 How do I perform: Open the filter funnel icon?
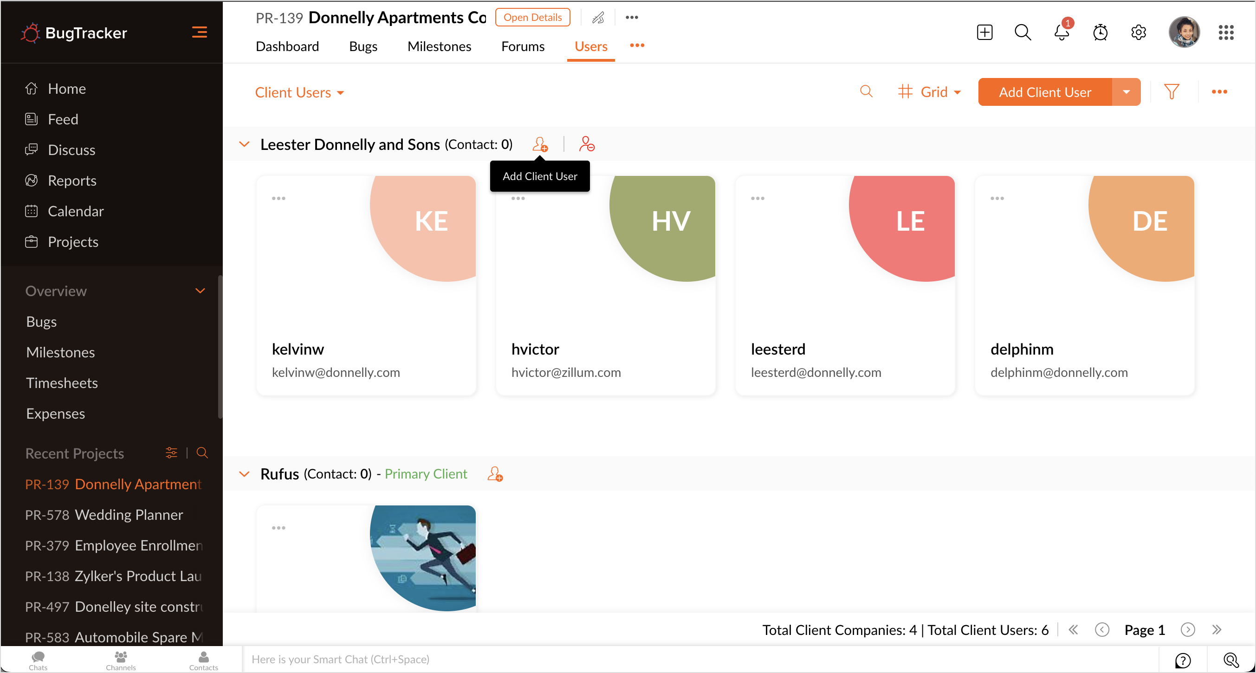[x=1171, y=92]
